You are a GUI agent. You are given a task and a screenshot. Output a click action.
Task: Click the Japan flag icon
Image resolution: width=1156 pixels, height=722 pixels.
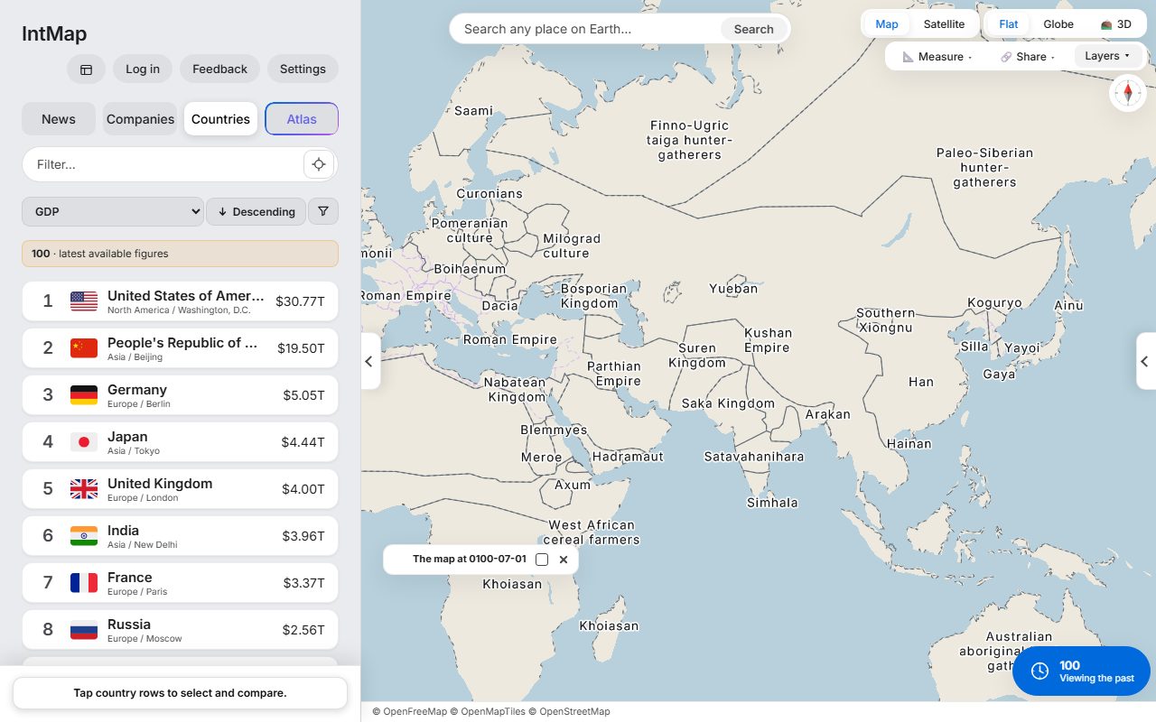[x=84, y=442]
